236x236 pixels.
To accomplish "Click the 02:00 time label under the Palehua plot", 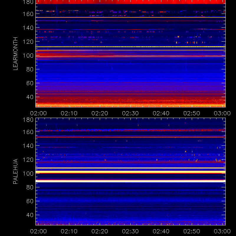I will coord(38,231).
